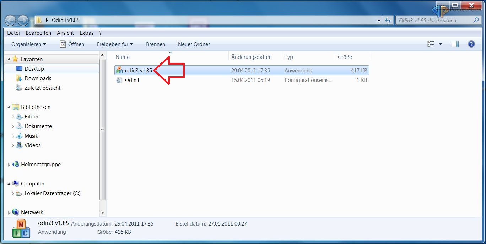
Task: Click the 15.04.2011 05:19 date cell
Action: point(250,80)
